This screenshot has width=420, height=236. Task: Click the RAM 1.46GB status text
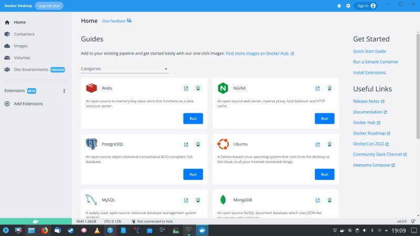click(86, 221)
